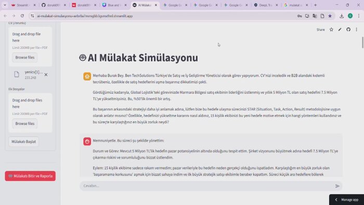Open the GitHub icon in Streamlit toolbar

click(348, 30)
